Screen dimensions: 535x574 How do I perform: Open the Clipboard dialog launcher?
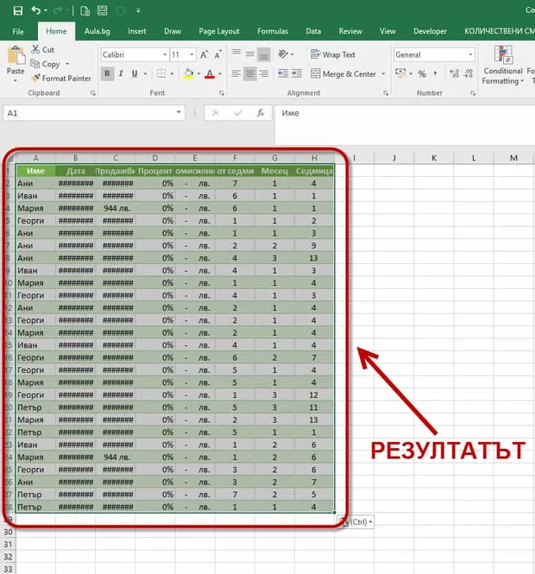tap(93, 93)
